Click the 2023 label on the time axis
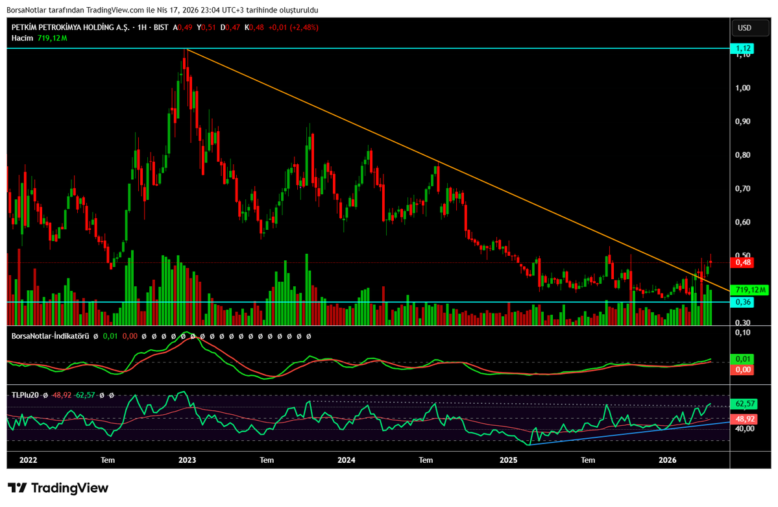Image resolution: width=778 pixels, height=507 pixels. click(187, 460)
